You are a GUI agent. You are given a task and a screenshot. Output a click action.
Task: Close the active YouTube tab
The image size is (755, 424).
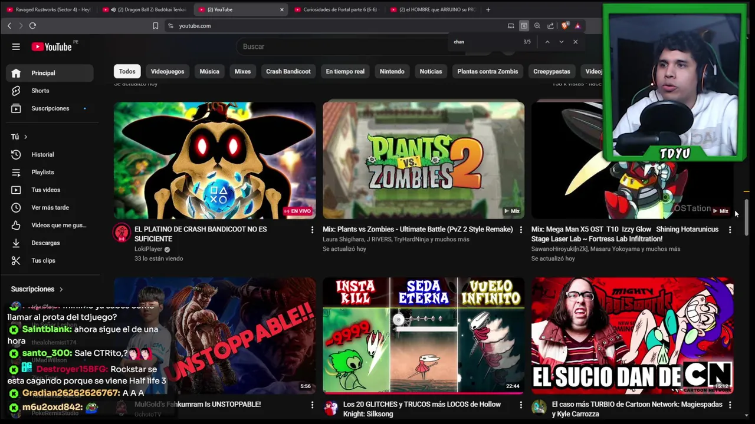click(281, 9)
